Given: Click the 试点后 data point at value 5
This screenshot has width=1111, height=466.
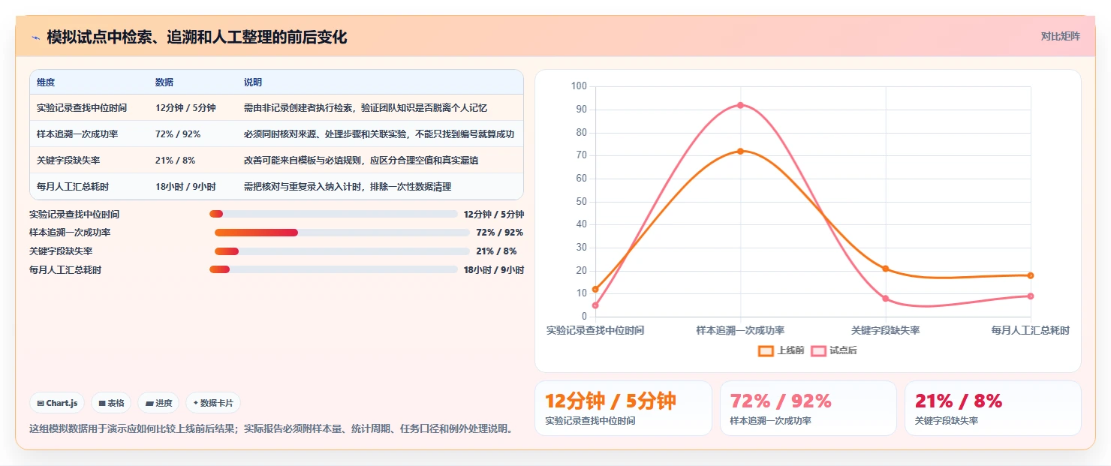Looking at the screenshot, I should (595, 305).
